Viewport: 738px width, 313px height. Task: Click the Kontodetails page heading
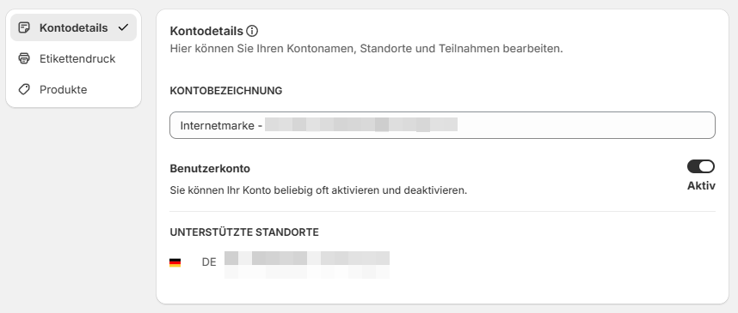point(206,31)
